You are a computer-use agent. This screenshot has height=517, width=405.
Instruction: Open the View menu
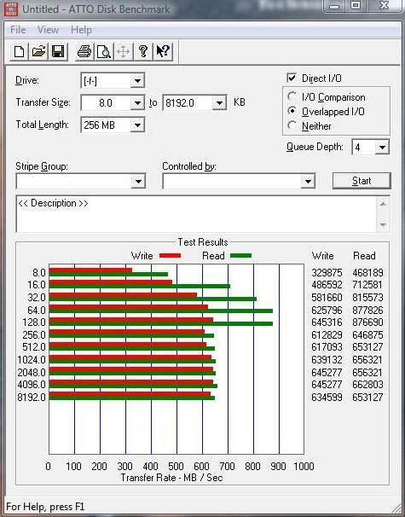coord(48,30)
